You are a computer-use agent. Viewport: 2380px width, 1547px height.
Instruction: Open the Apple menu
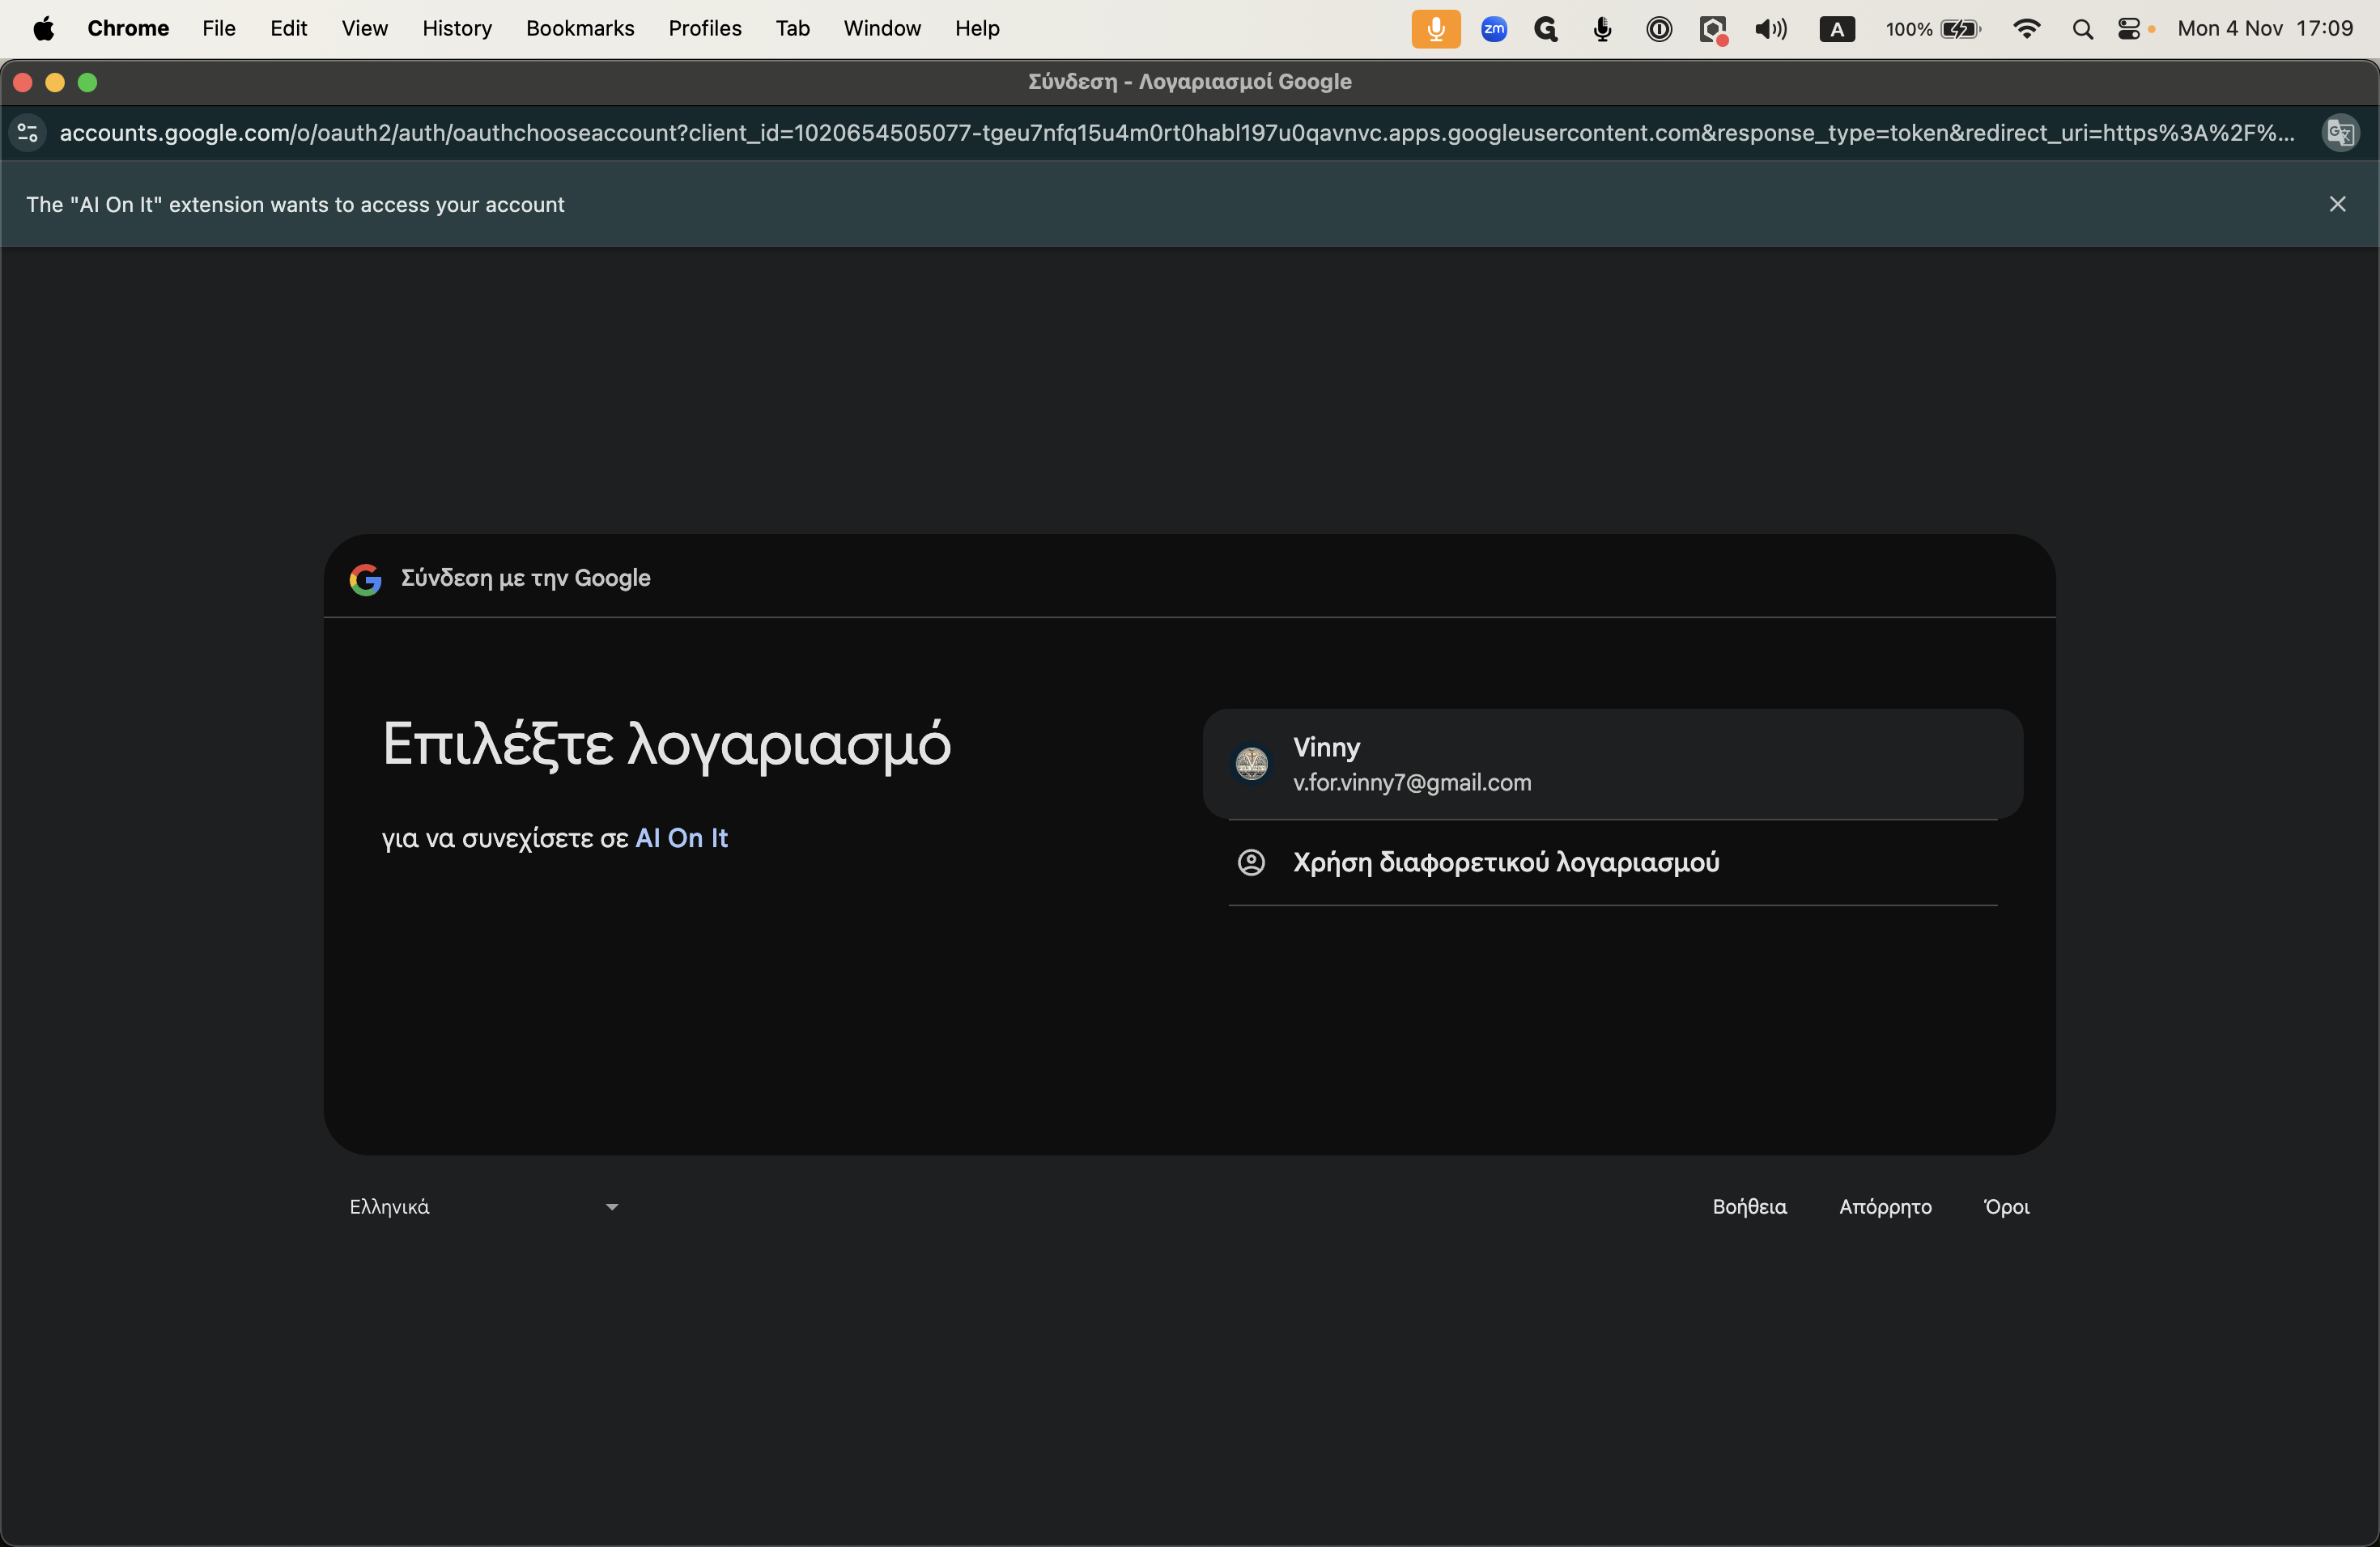coord(43,28)
